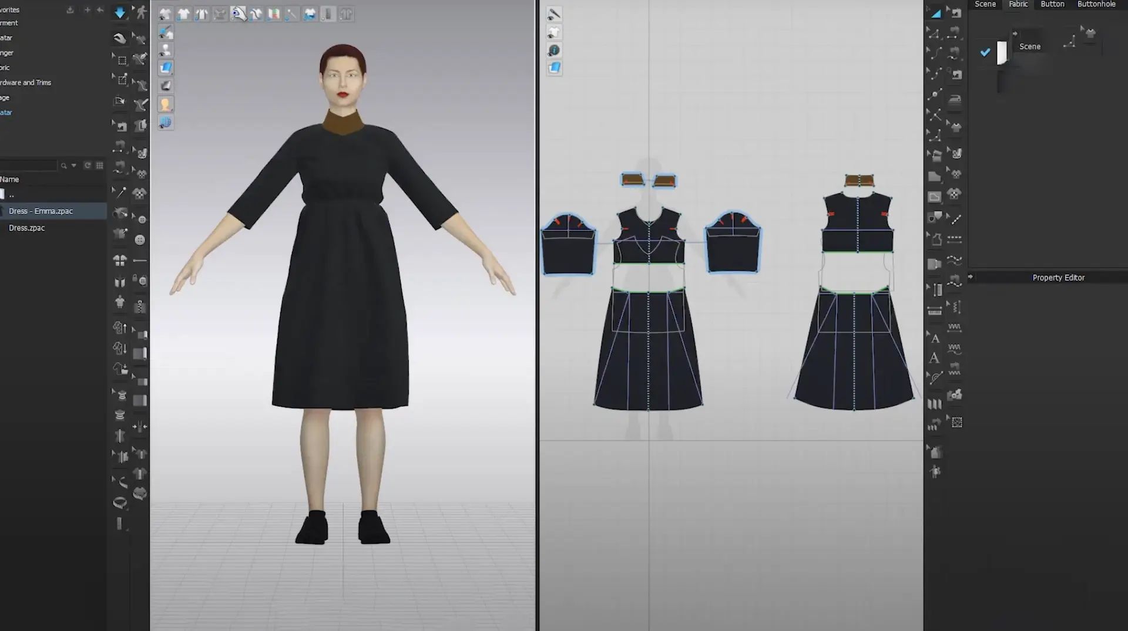Click the globe world map icon in the 3D panel
1128x631 pixels.
coord(166,122)
